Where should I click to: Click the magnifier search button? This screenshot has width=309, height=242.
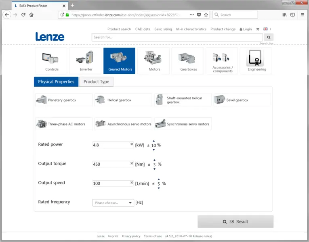coord(268,38)
